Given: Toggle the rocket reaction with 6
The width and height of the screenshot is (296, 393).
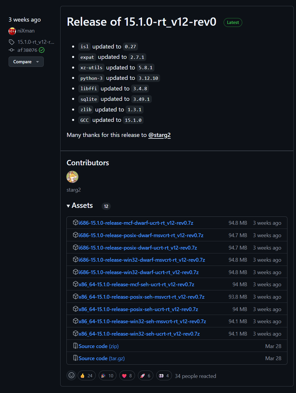Looking at the screenshot, I should (145, 376).
